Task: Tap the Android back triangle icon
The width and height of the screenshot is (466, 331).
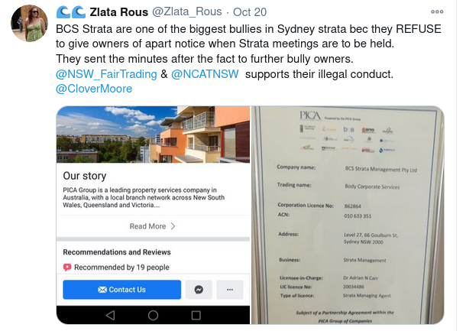Action: coord(110,315)
